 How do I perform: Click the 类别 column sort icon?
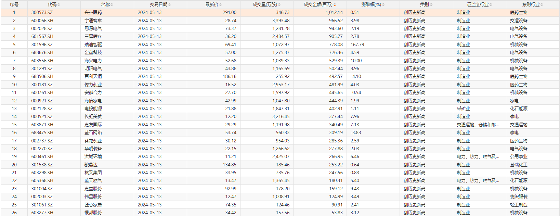(x=431, y=5)
